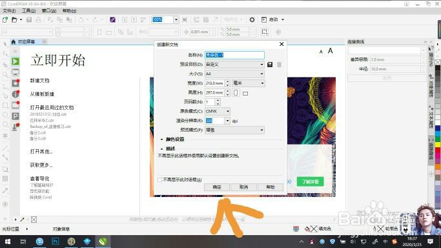Increase 高度 with its spinner arrows
This screenshot has width=441, height=248.
tap(227, 91)
